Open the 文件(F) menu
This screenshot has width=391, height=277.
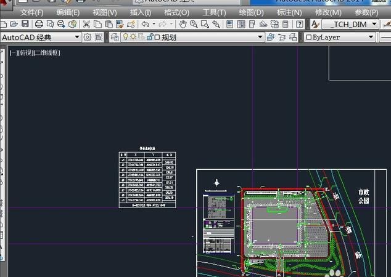(x=31, y=12)
